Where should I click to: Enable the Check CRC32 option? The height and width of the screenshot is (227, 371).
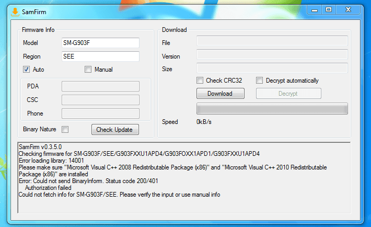pyautogui.click(x=200, y=81)
